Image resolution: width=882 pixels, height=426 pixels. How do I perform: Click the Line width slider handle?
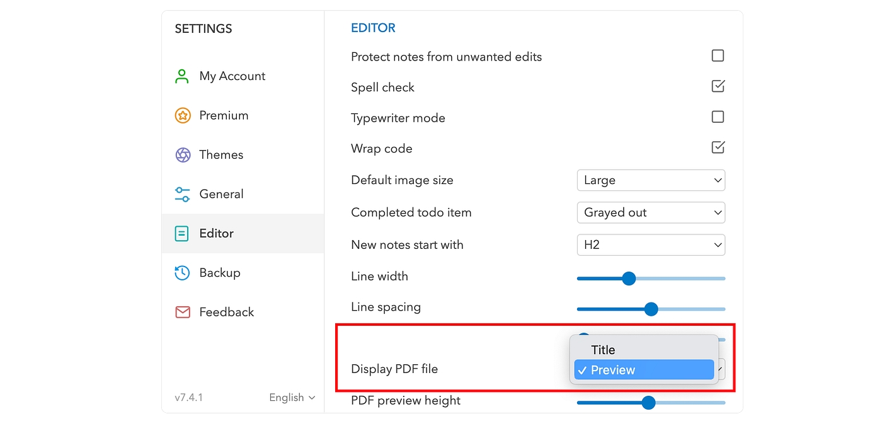[x=629, y=279]
